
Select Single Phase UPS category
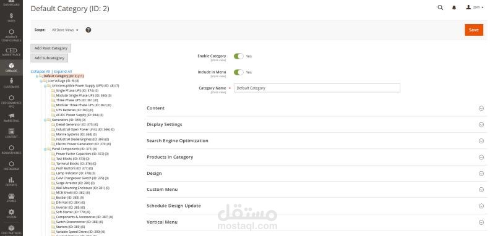77,91
